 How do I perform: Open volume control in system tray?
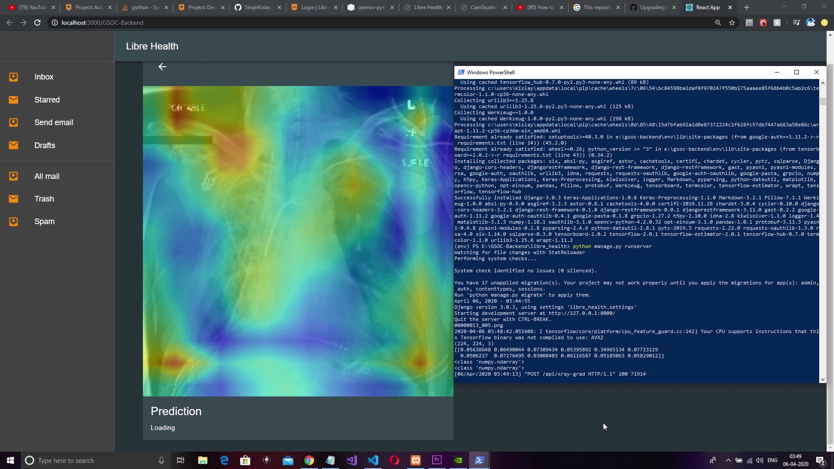point(760,460)
